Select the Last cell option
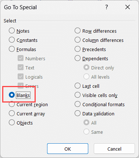The width and height of the screenshot is (139, 158). (78, 86)
